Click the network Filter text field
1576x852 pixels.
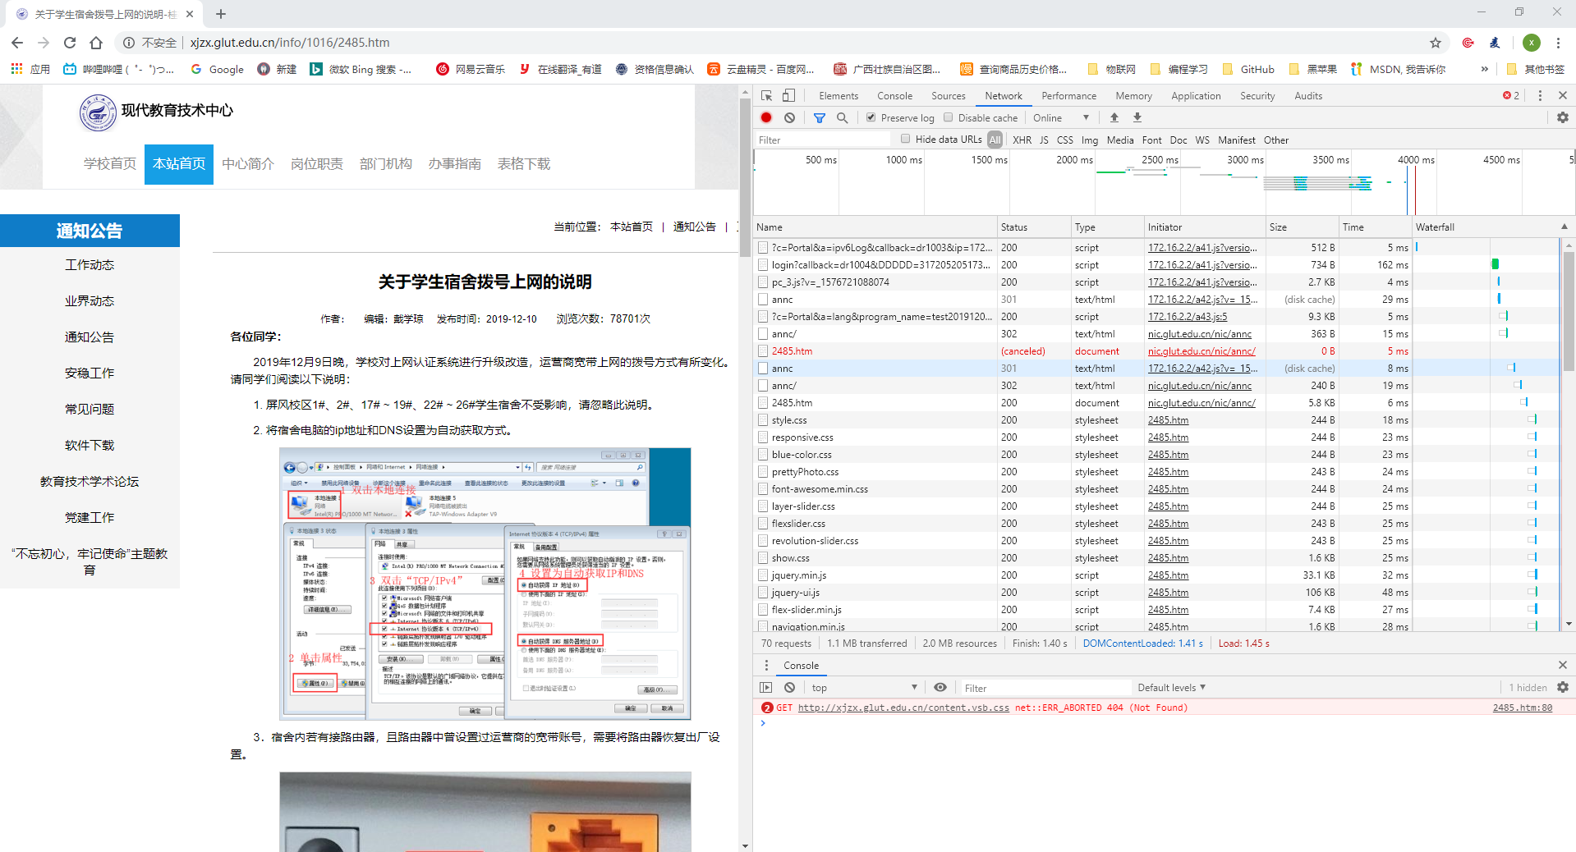point(822,140)
